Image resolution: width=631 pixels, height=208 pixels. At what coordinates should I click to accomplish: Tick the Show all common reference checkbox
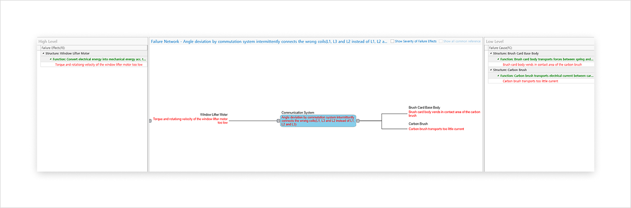point(441,41)
